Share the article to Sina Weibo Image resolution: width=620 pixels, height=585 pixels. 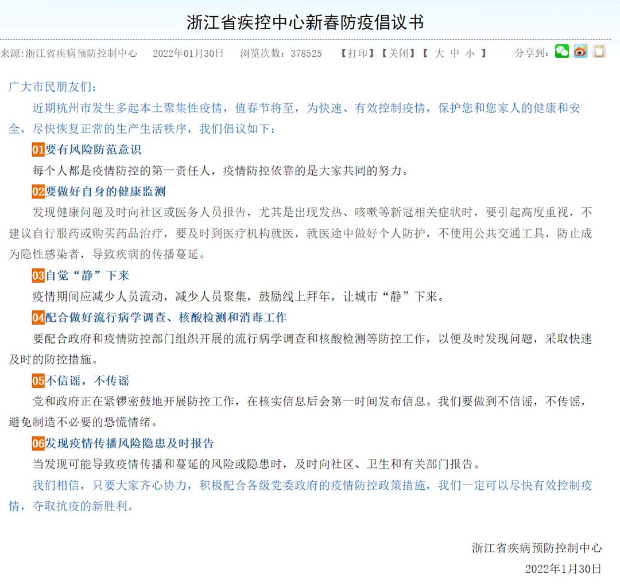[580, 52]
